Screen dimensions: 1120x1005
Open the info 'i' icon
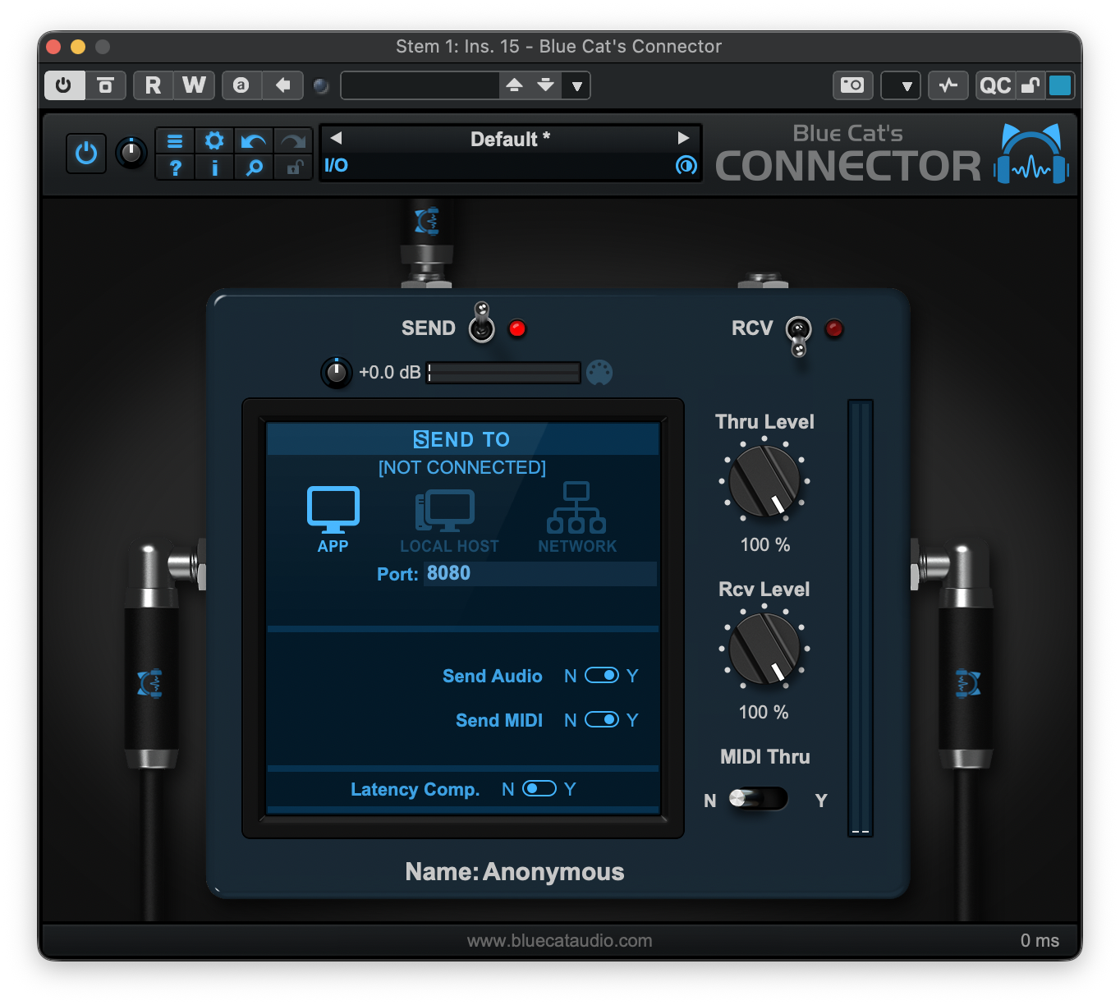tap(214, 167)
